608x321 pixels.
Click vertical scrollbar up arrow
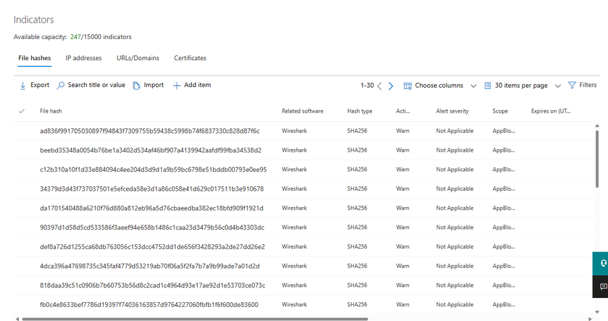click(597, 125)
